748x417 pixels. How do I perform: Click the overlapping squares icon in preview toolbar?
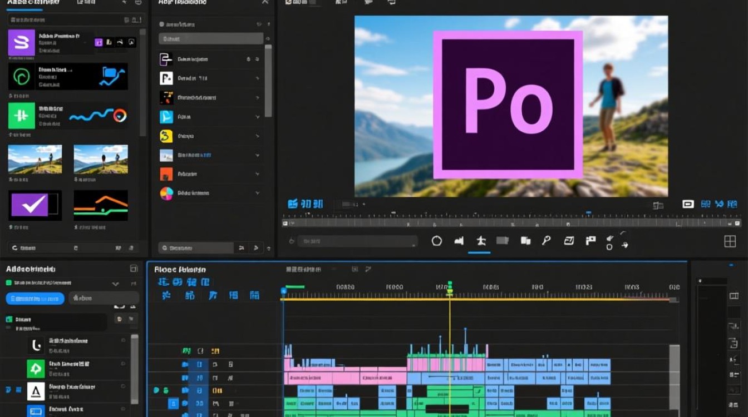[x=525, y=241]
